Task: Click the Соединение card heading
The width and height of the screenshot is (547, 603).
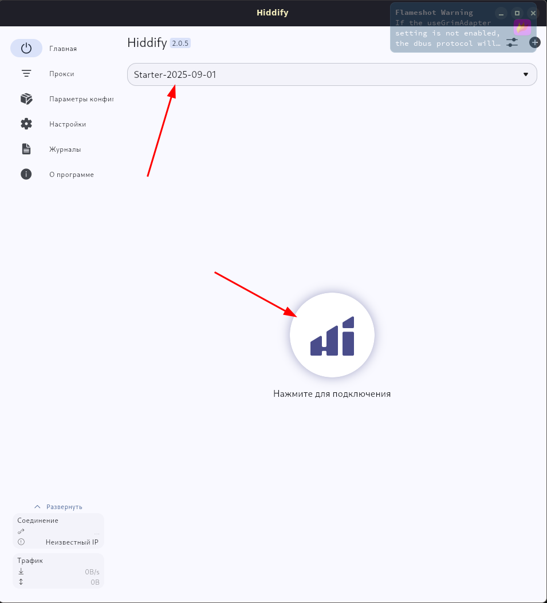Action: pyautogui.click(x=38, y=521)
